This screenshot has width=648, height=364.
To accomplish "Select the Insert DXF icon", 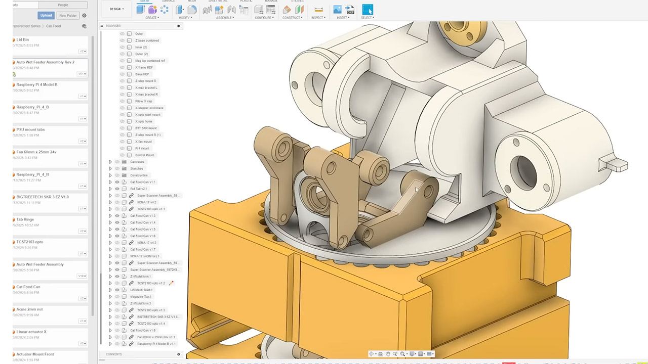I will (x=350, y=10).
